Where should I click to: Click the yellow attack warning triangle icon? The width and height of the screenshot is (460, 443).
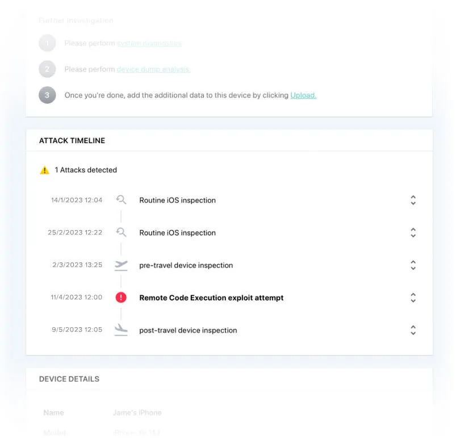[44, 170]
